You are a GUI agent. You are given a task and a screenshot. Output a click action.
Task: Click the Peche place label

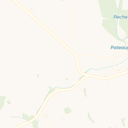pos(120,17)
